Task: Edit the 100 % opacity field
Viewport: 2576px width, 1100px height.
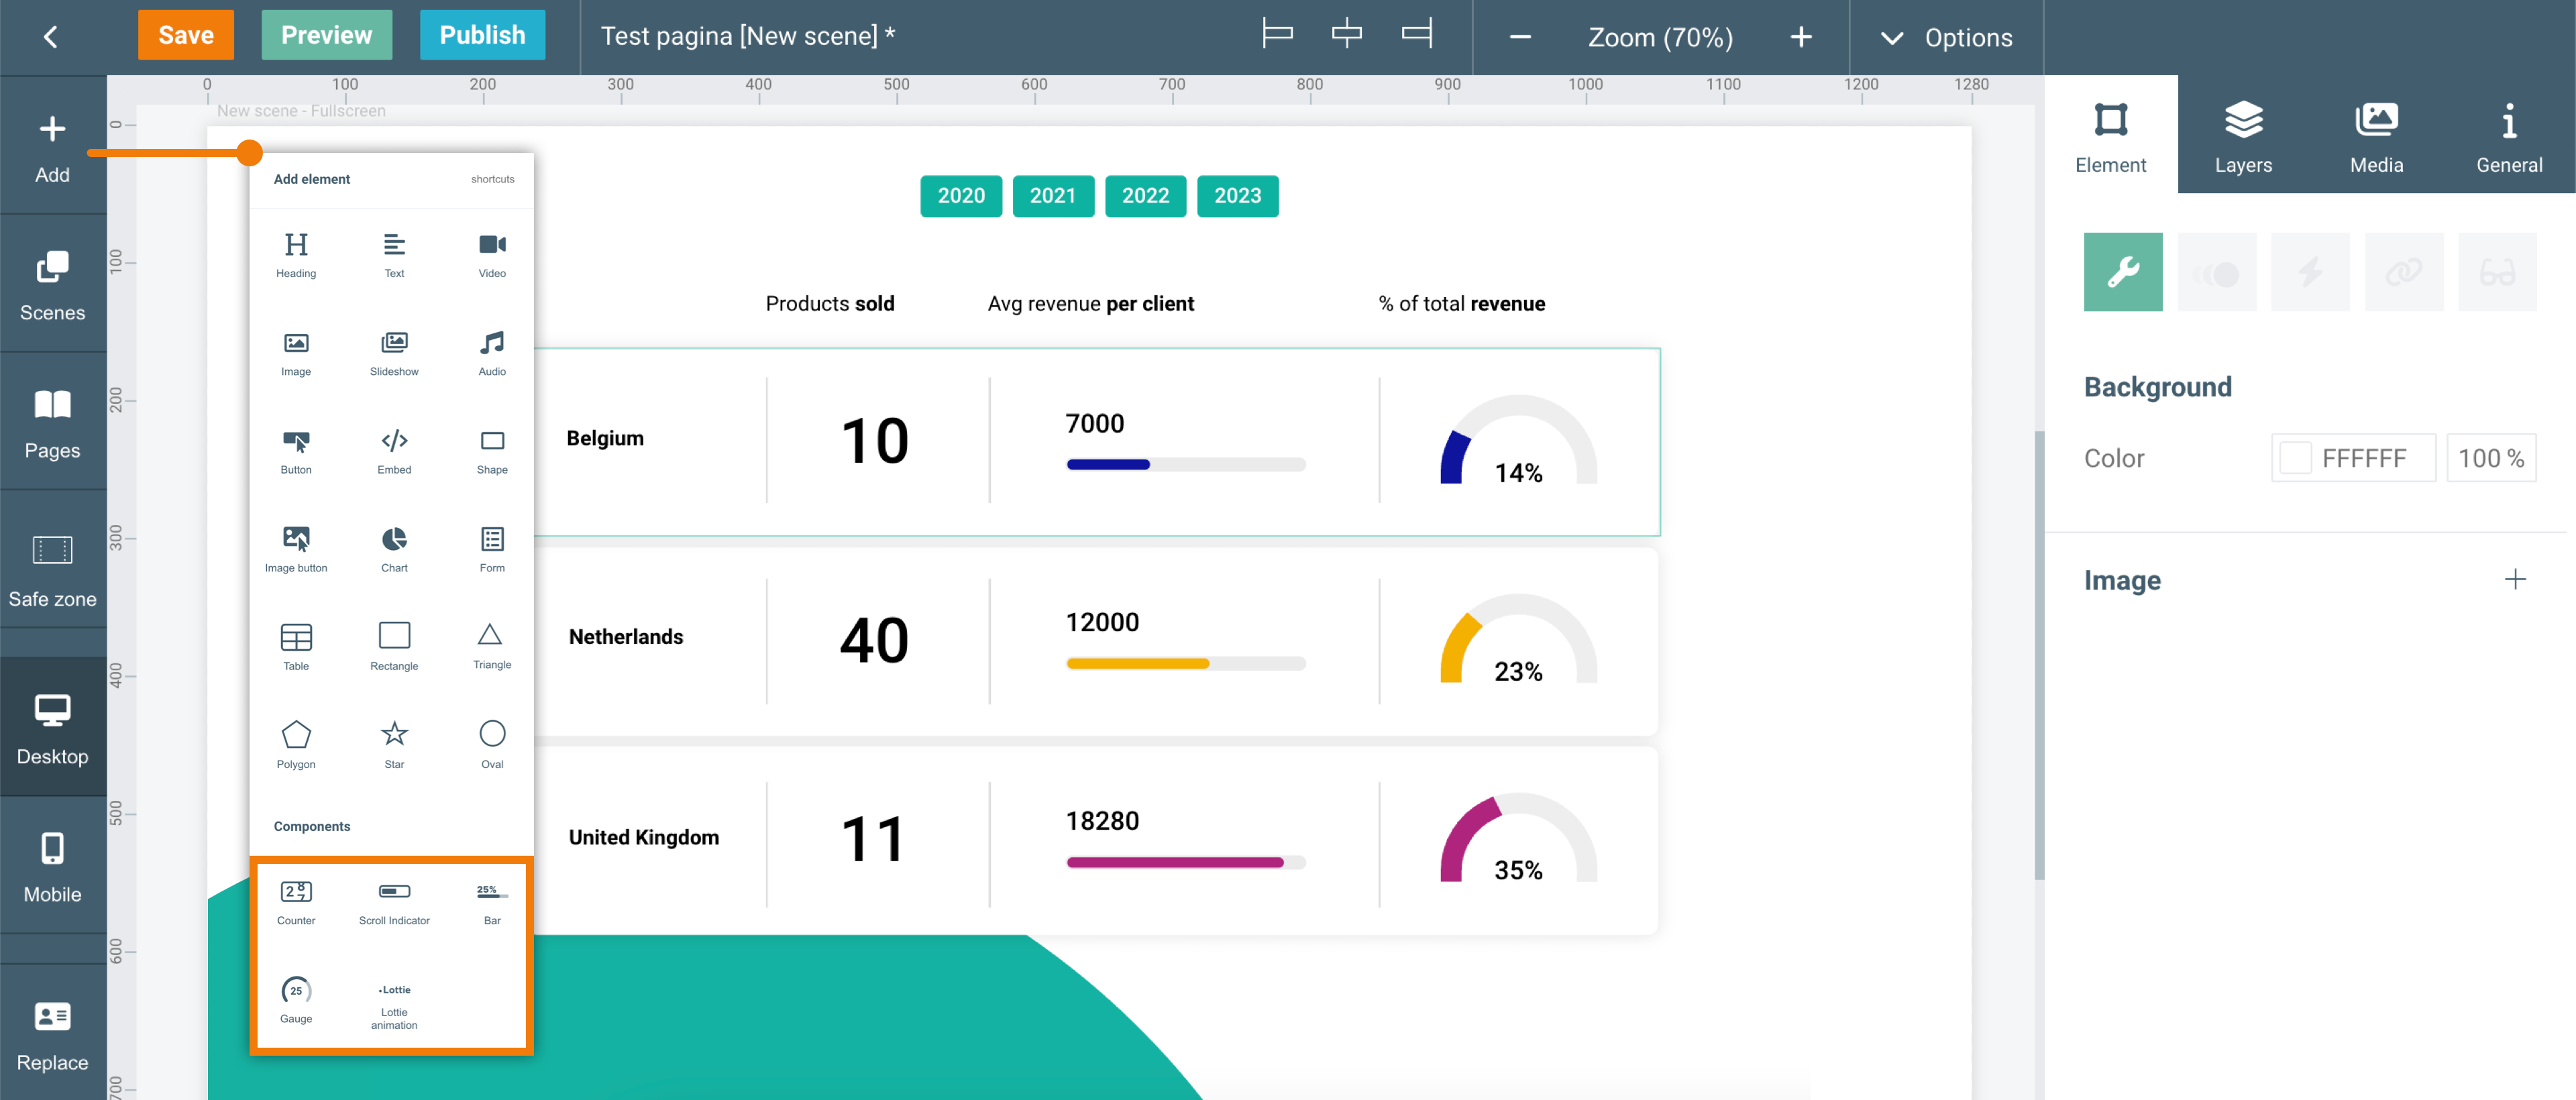Action: point(2491,458)
